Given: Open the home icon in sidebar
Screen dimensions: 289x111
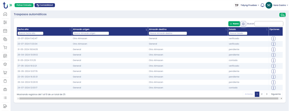Looking at the screenshot, I should [x=5, y=14].
